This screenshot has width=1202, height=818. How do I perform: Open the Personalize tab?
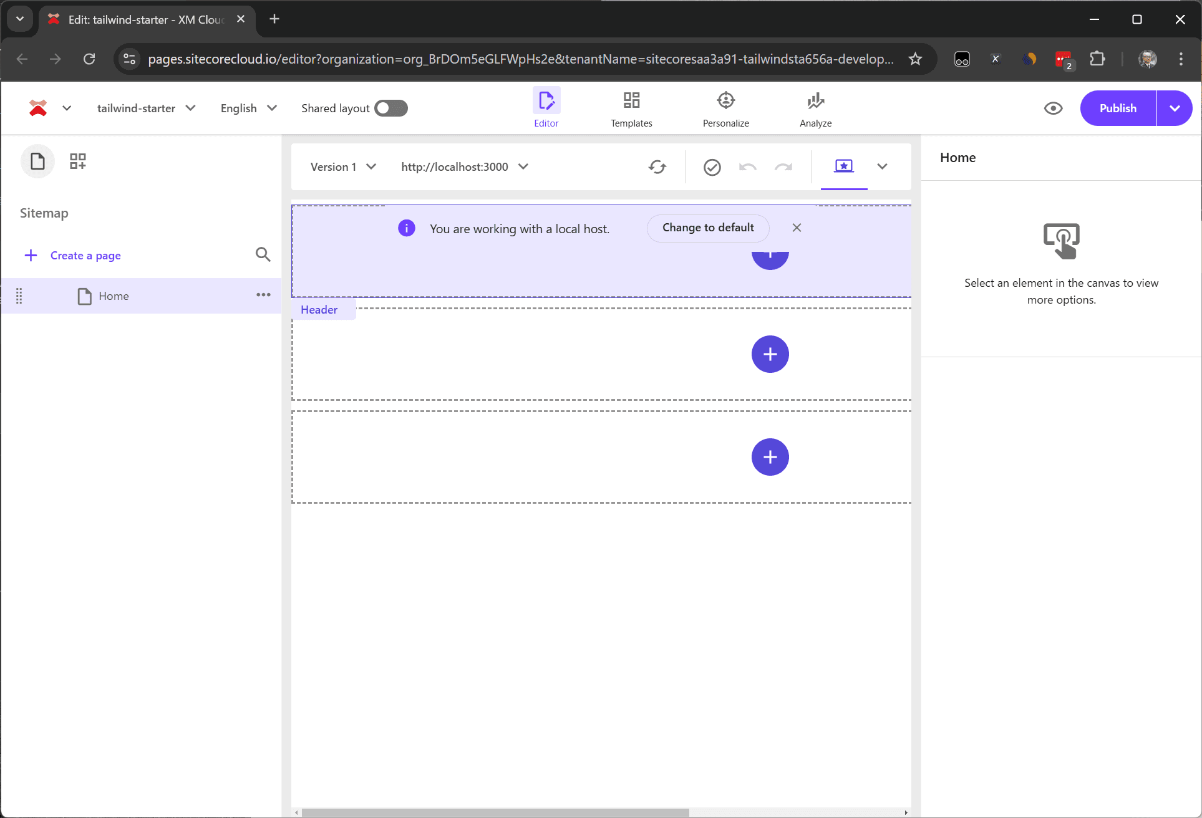725,108
